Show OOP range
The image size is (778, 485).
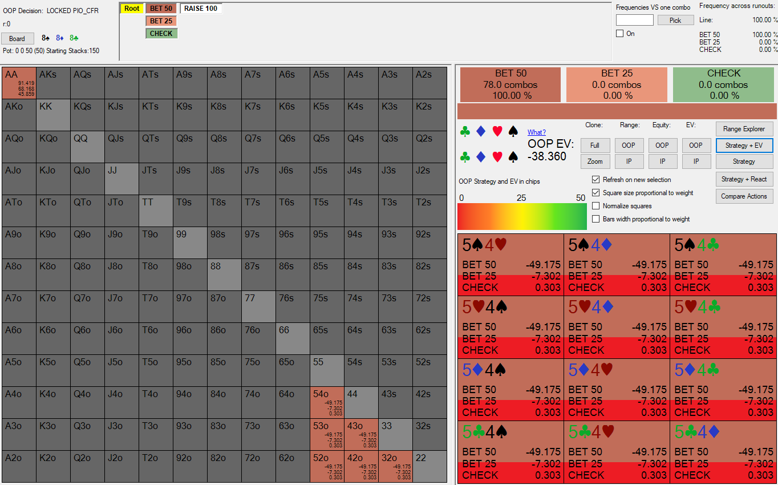tap(629, 145)
